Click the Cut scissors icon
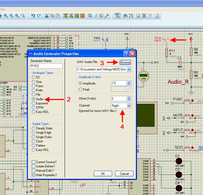Viewport: 203px width, 195px height. 47,16
